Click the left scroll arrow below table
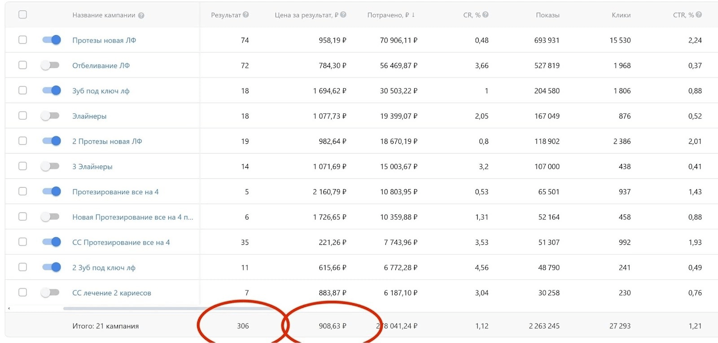The image size is (718, 343). click(x=9, y=308)
